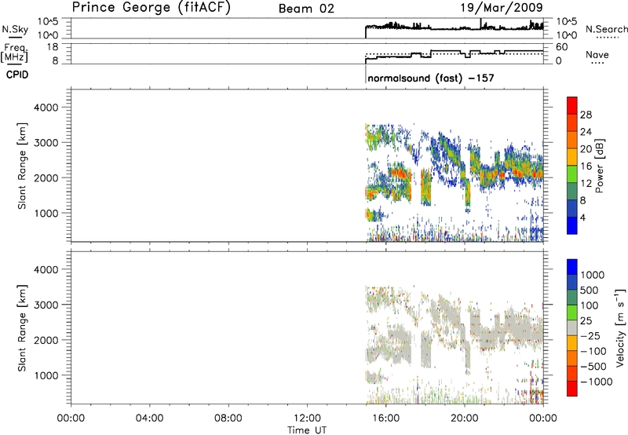Click the '28' power colorbar tick

coord(586,115)
